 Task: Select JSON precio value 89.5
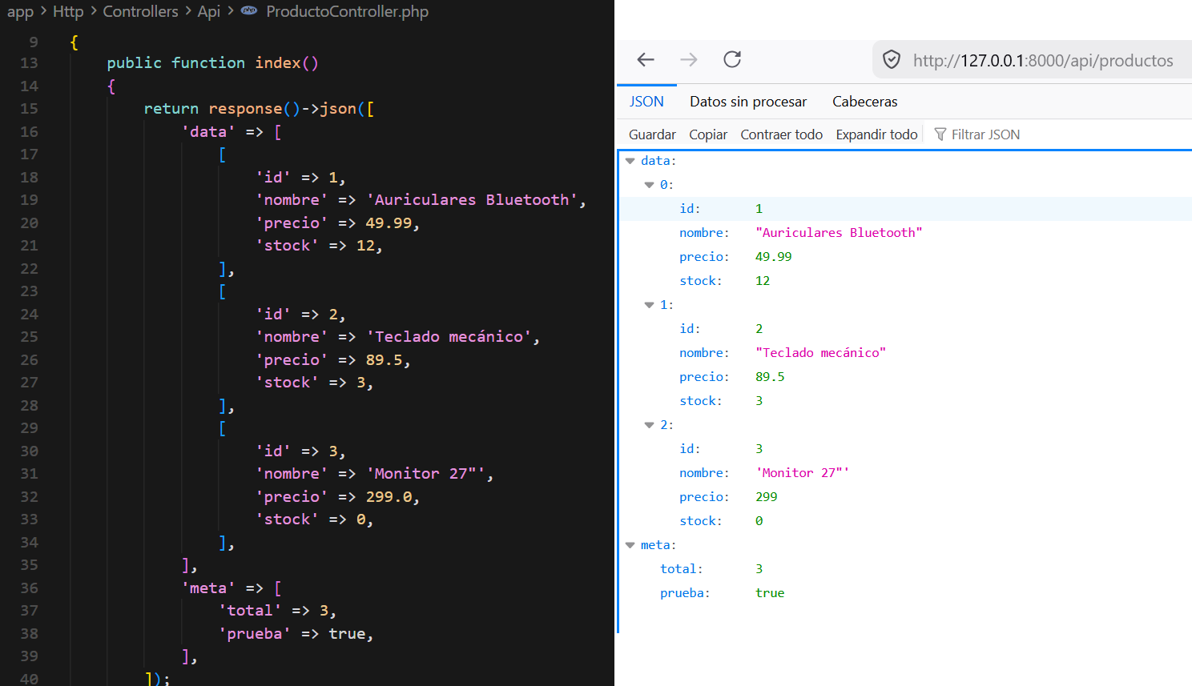pyautogui.click(x=770, y=377)
